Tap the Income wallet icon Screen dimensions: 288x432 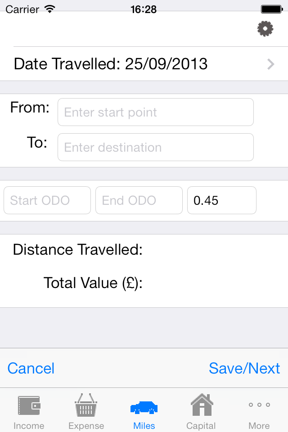[29, 405]
